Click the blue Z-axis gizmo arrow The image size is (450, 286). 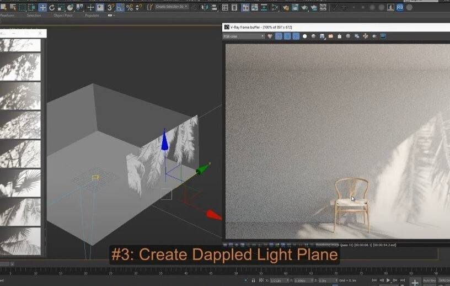[164, 140]
